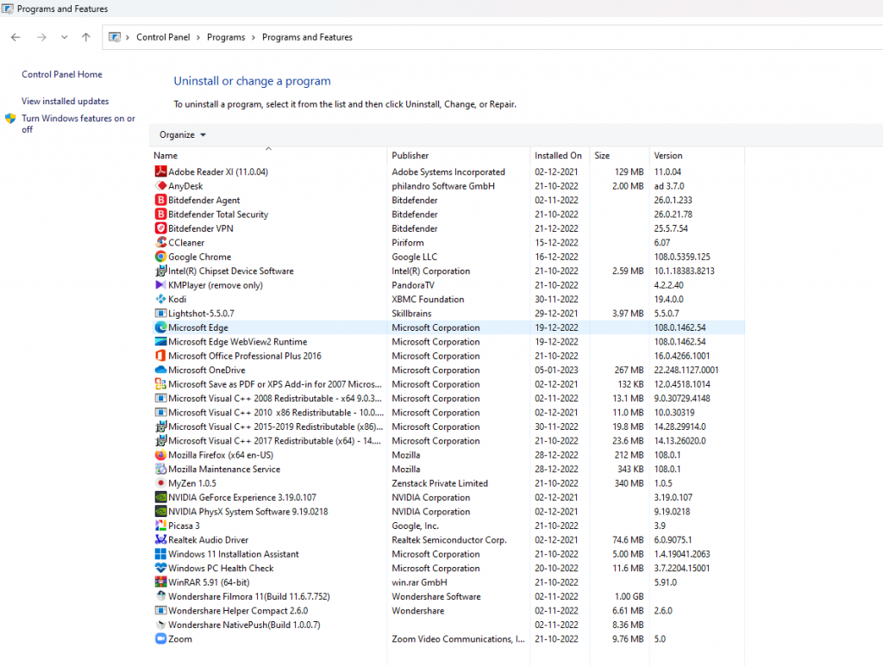Open the Organize dropdown menu
Screen dimensions: 883x666
click(183, 135)
